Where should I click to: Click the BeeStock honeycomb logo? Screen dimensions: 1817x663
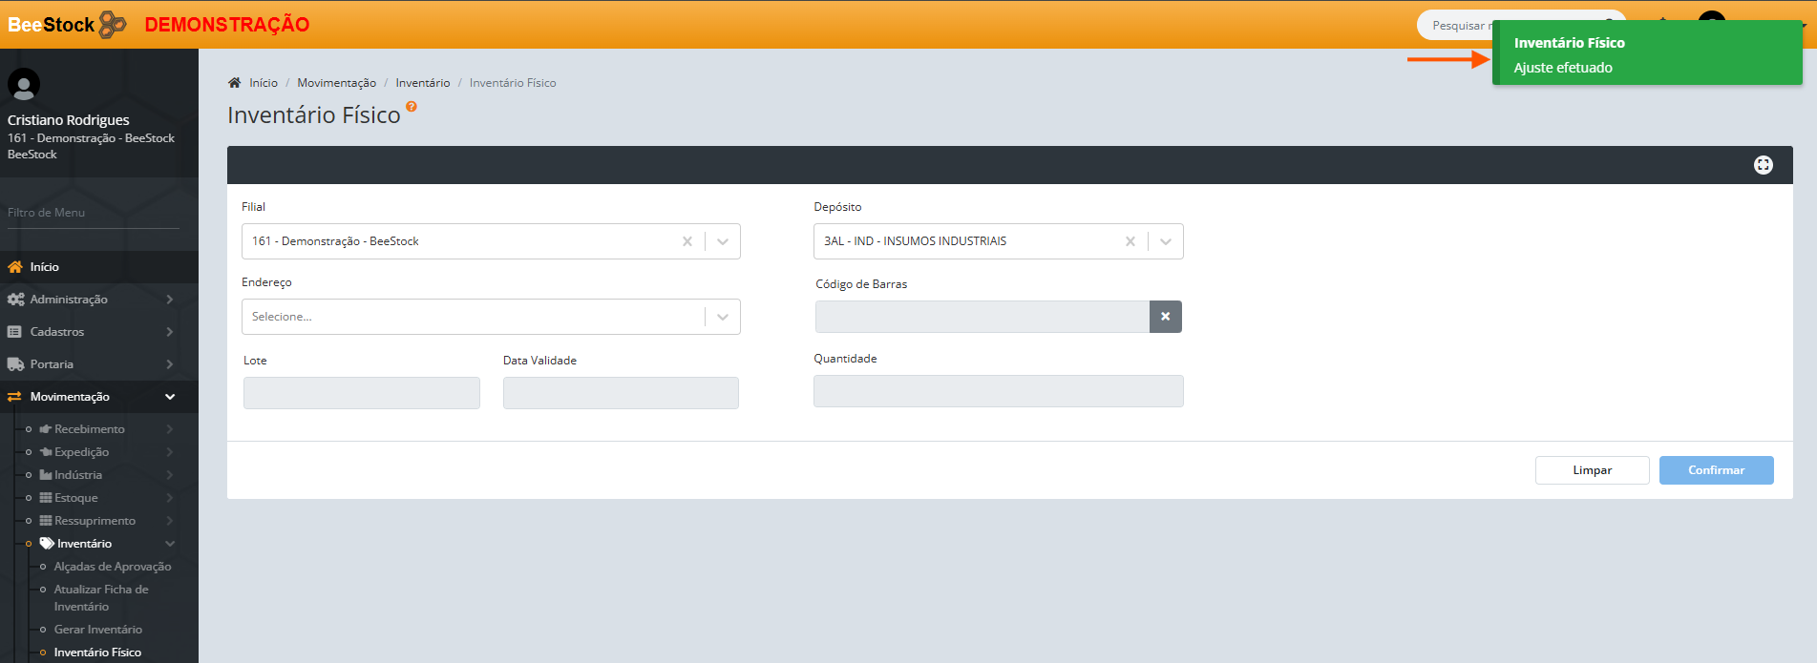113,24
